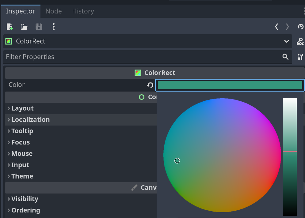Open ColorRect documentation

point(300,42)
